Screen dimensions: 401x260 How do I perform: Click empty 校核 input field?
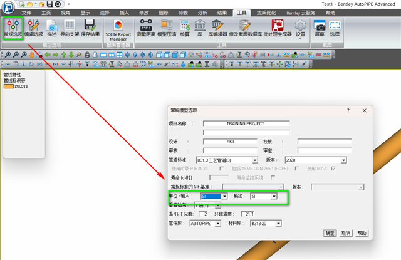click(325, 142)
